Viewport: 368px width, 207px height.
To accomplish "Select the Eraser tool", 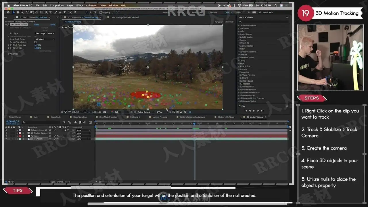I will coord(64,12).
